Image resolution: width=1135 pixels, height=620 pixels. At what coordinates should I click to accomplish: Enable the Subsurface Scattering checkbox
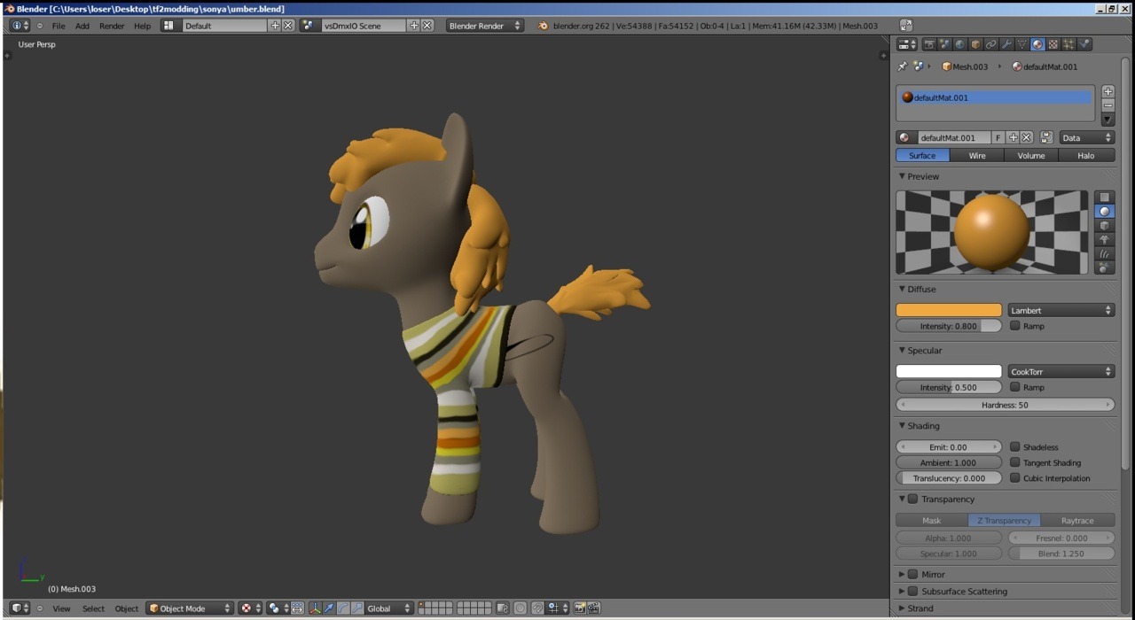click(x=913, y=592)
